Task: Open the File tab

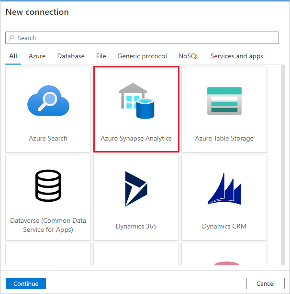Action: coord(101,56)
